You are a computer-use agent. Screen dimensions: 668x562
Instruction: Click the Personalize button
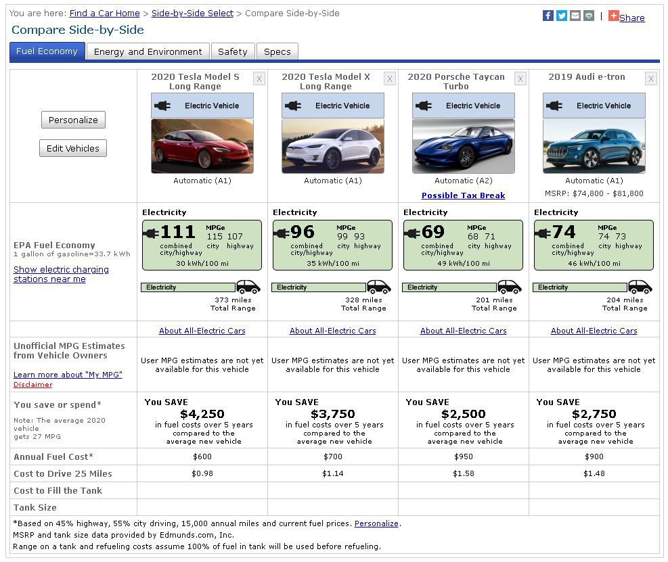[x=73, y=120]
